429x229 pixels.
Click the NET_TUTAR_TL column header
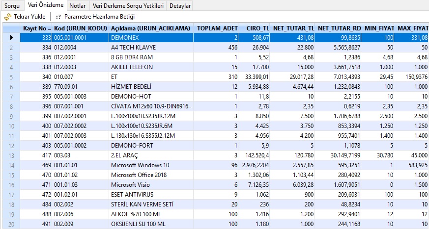[x=293, y=28]
